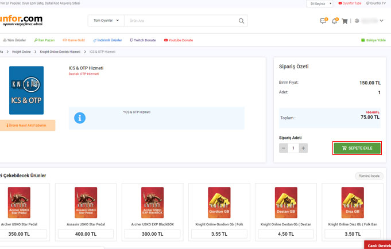The width and height of the screenshot is (391, 249).
Task: Open the shopping cart icon
Action: coord(344,21)
